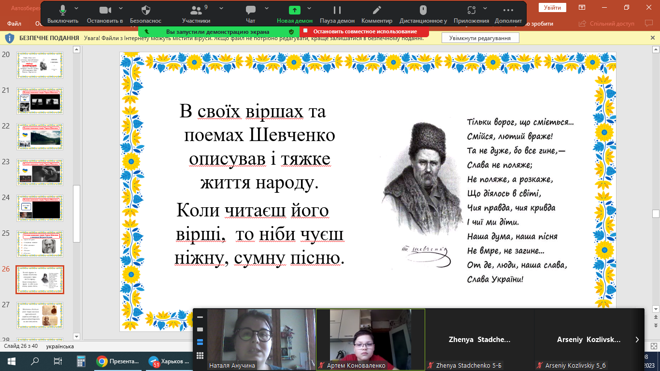660x371 pixels.
Task: Expand chat options arrow
Action: (x=267, y=8)
